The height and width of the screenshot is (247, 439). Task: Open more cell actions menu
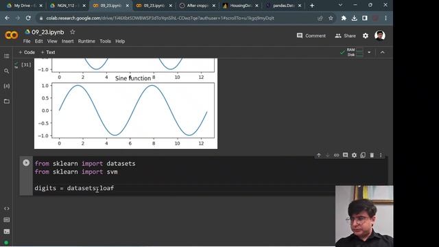(381, 155)
